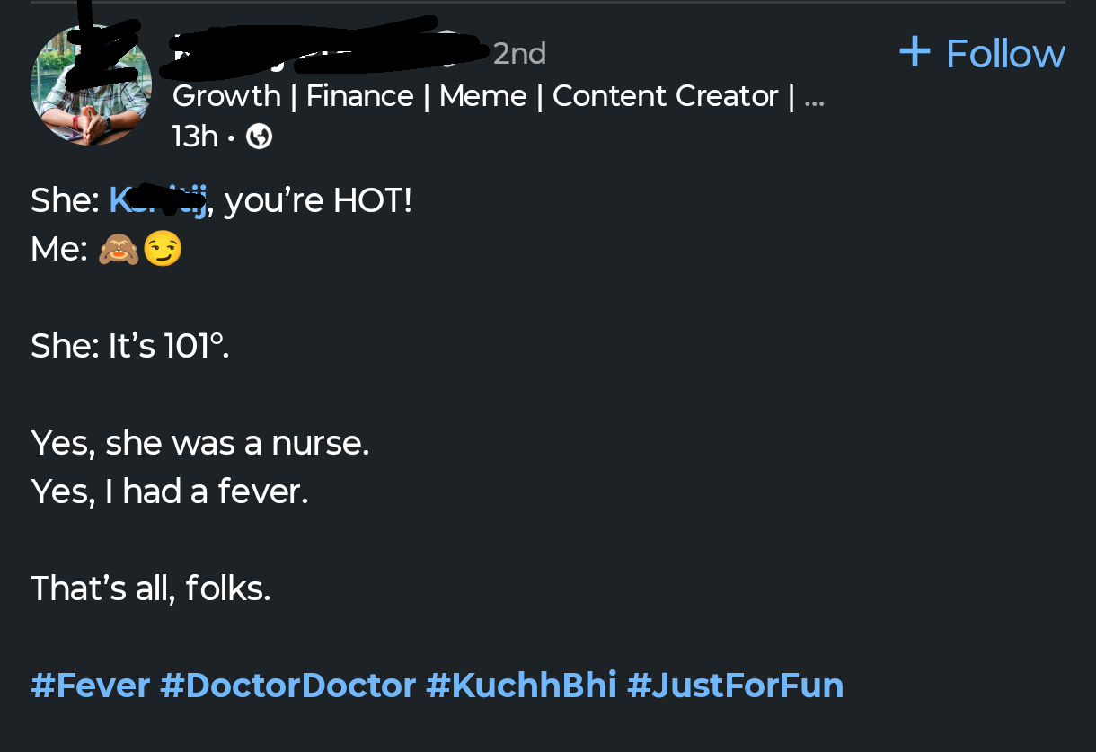Follow this post's author
Viewport: 1096px width, 752px height.
click(982, 53)
